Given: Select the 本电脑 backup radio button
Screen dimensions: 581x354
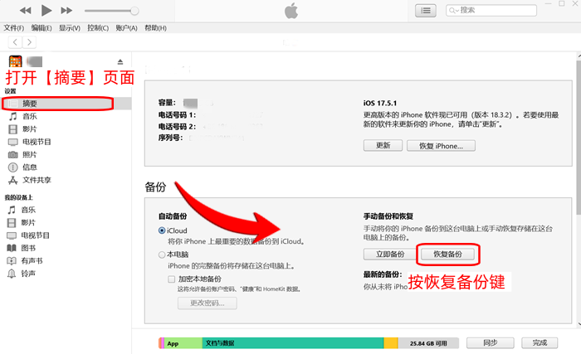Looking at the screenshot, I should tap(162, 255).
